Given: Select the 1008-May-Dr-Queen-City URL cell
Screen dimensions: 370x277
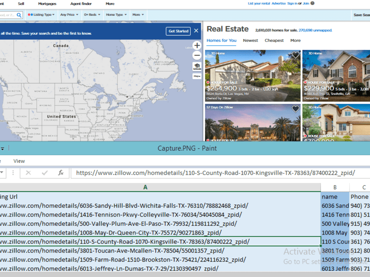Looking at the screenshot, I should pyautogui.click(x=160, y=232).
